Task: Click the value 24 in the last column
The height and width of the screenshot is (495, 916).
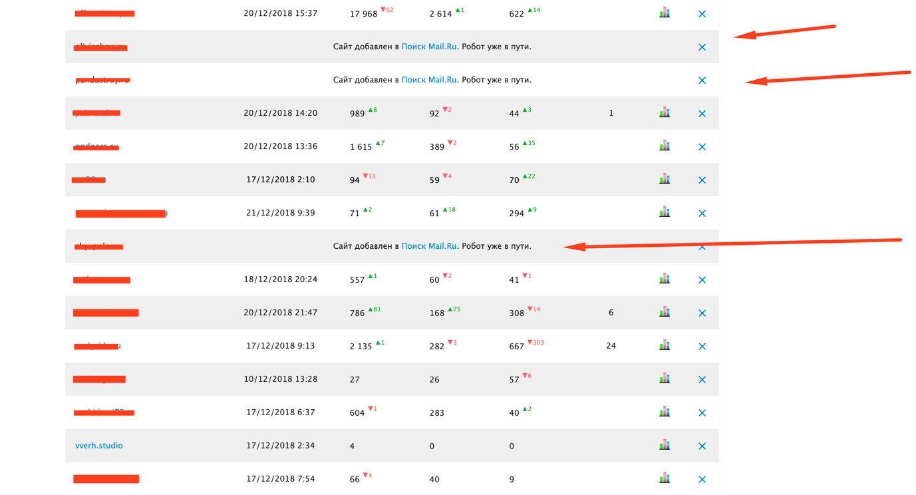Action: pos(611,346)
